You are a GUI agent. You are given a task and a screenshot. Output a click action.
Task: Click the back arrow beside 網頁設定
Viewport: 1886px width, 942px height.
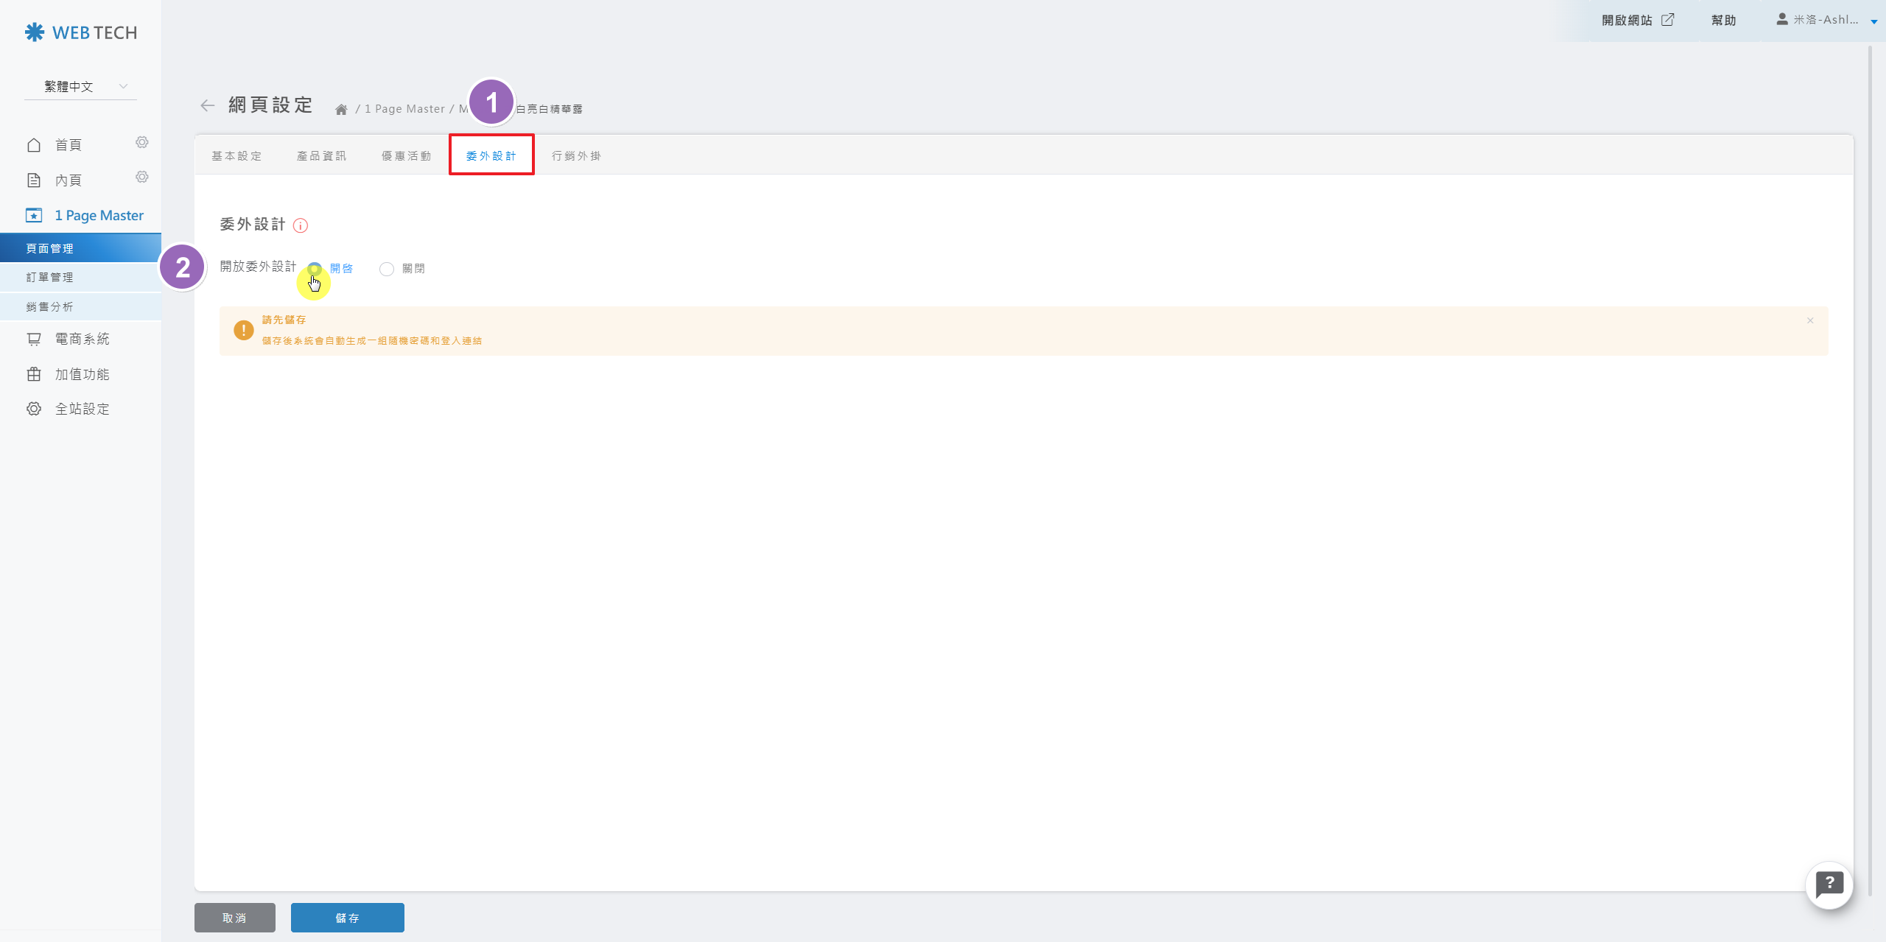click(208, 105)
